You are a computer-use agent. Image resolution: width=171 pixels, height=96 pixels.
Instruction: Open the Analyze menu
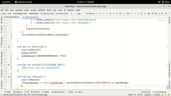(34, 10)
